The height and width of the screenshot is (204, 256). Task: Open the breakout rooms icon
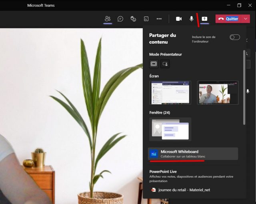point(146,19)
